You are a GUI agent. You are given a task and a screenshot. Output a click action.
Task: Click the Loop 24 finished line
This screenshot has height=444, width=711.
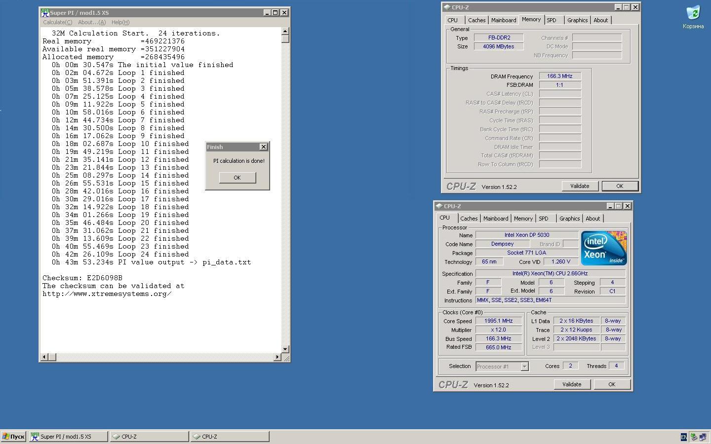point(120,254)
